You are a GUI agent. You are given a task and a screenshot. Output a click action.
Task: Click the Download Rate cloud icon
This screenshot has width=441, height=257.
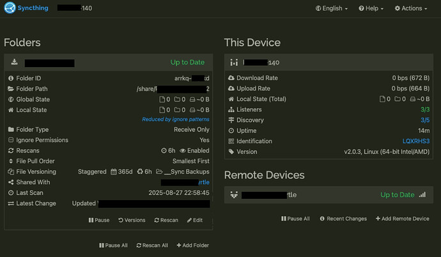(231, 78)
